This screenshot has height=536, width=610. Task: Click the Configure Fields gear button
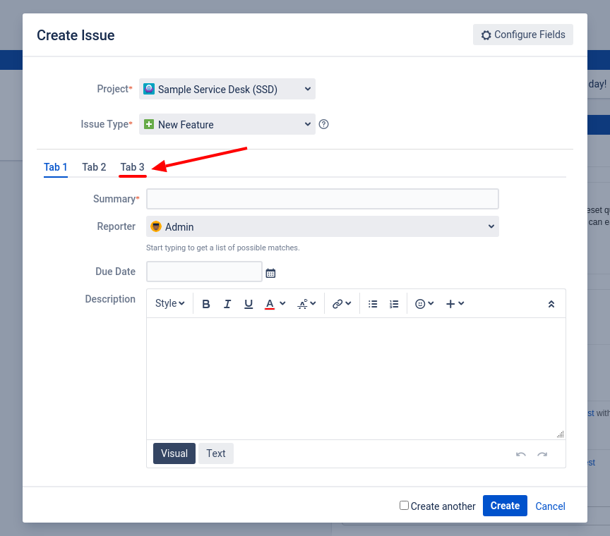click(x=523, y=35)
